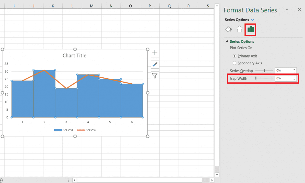Open the Chart Filters funnel button
This screenshot has height=183, width=305.
click(x=155, y=76)
